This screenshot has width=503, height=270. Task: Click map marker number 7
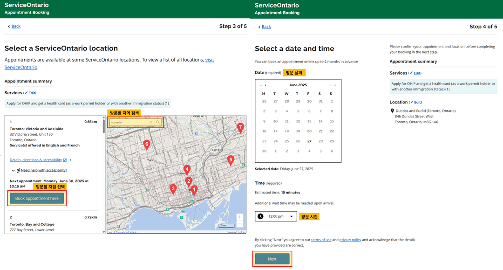coord(240,127)
